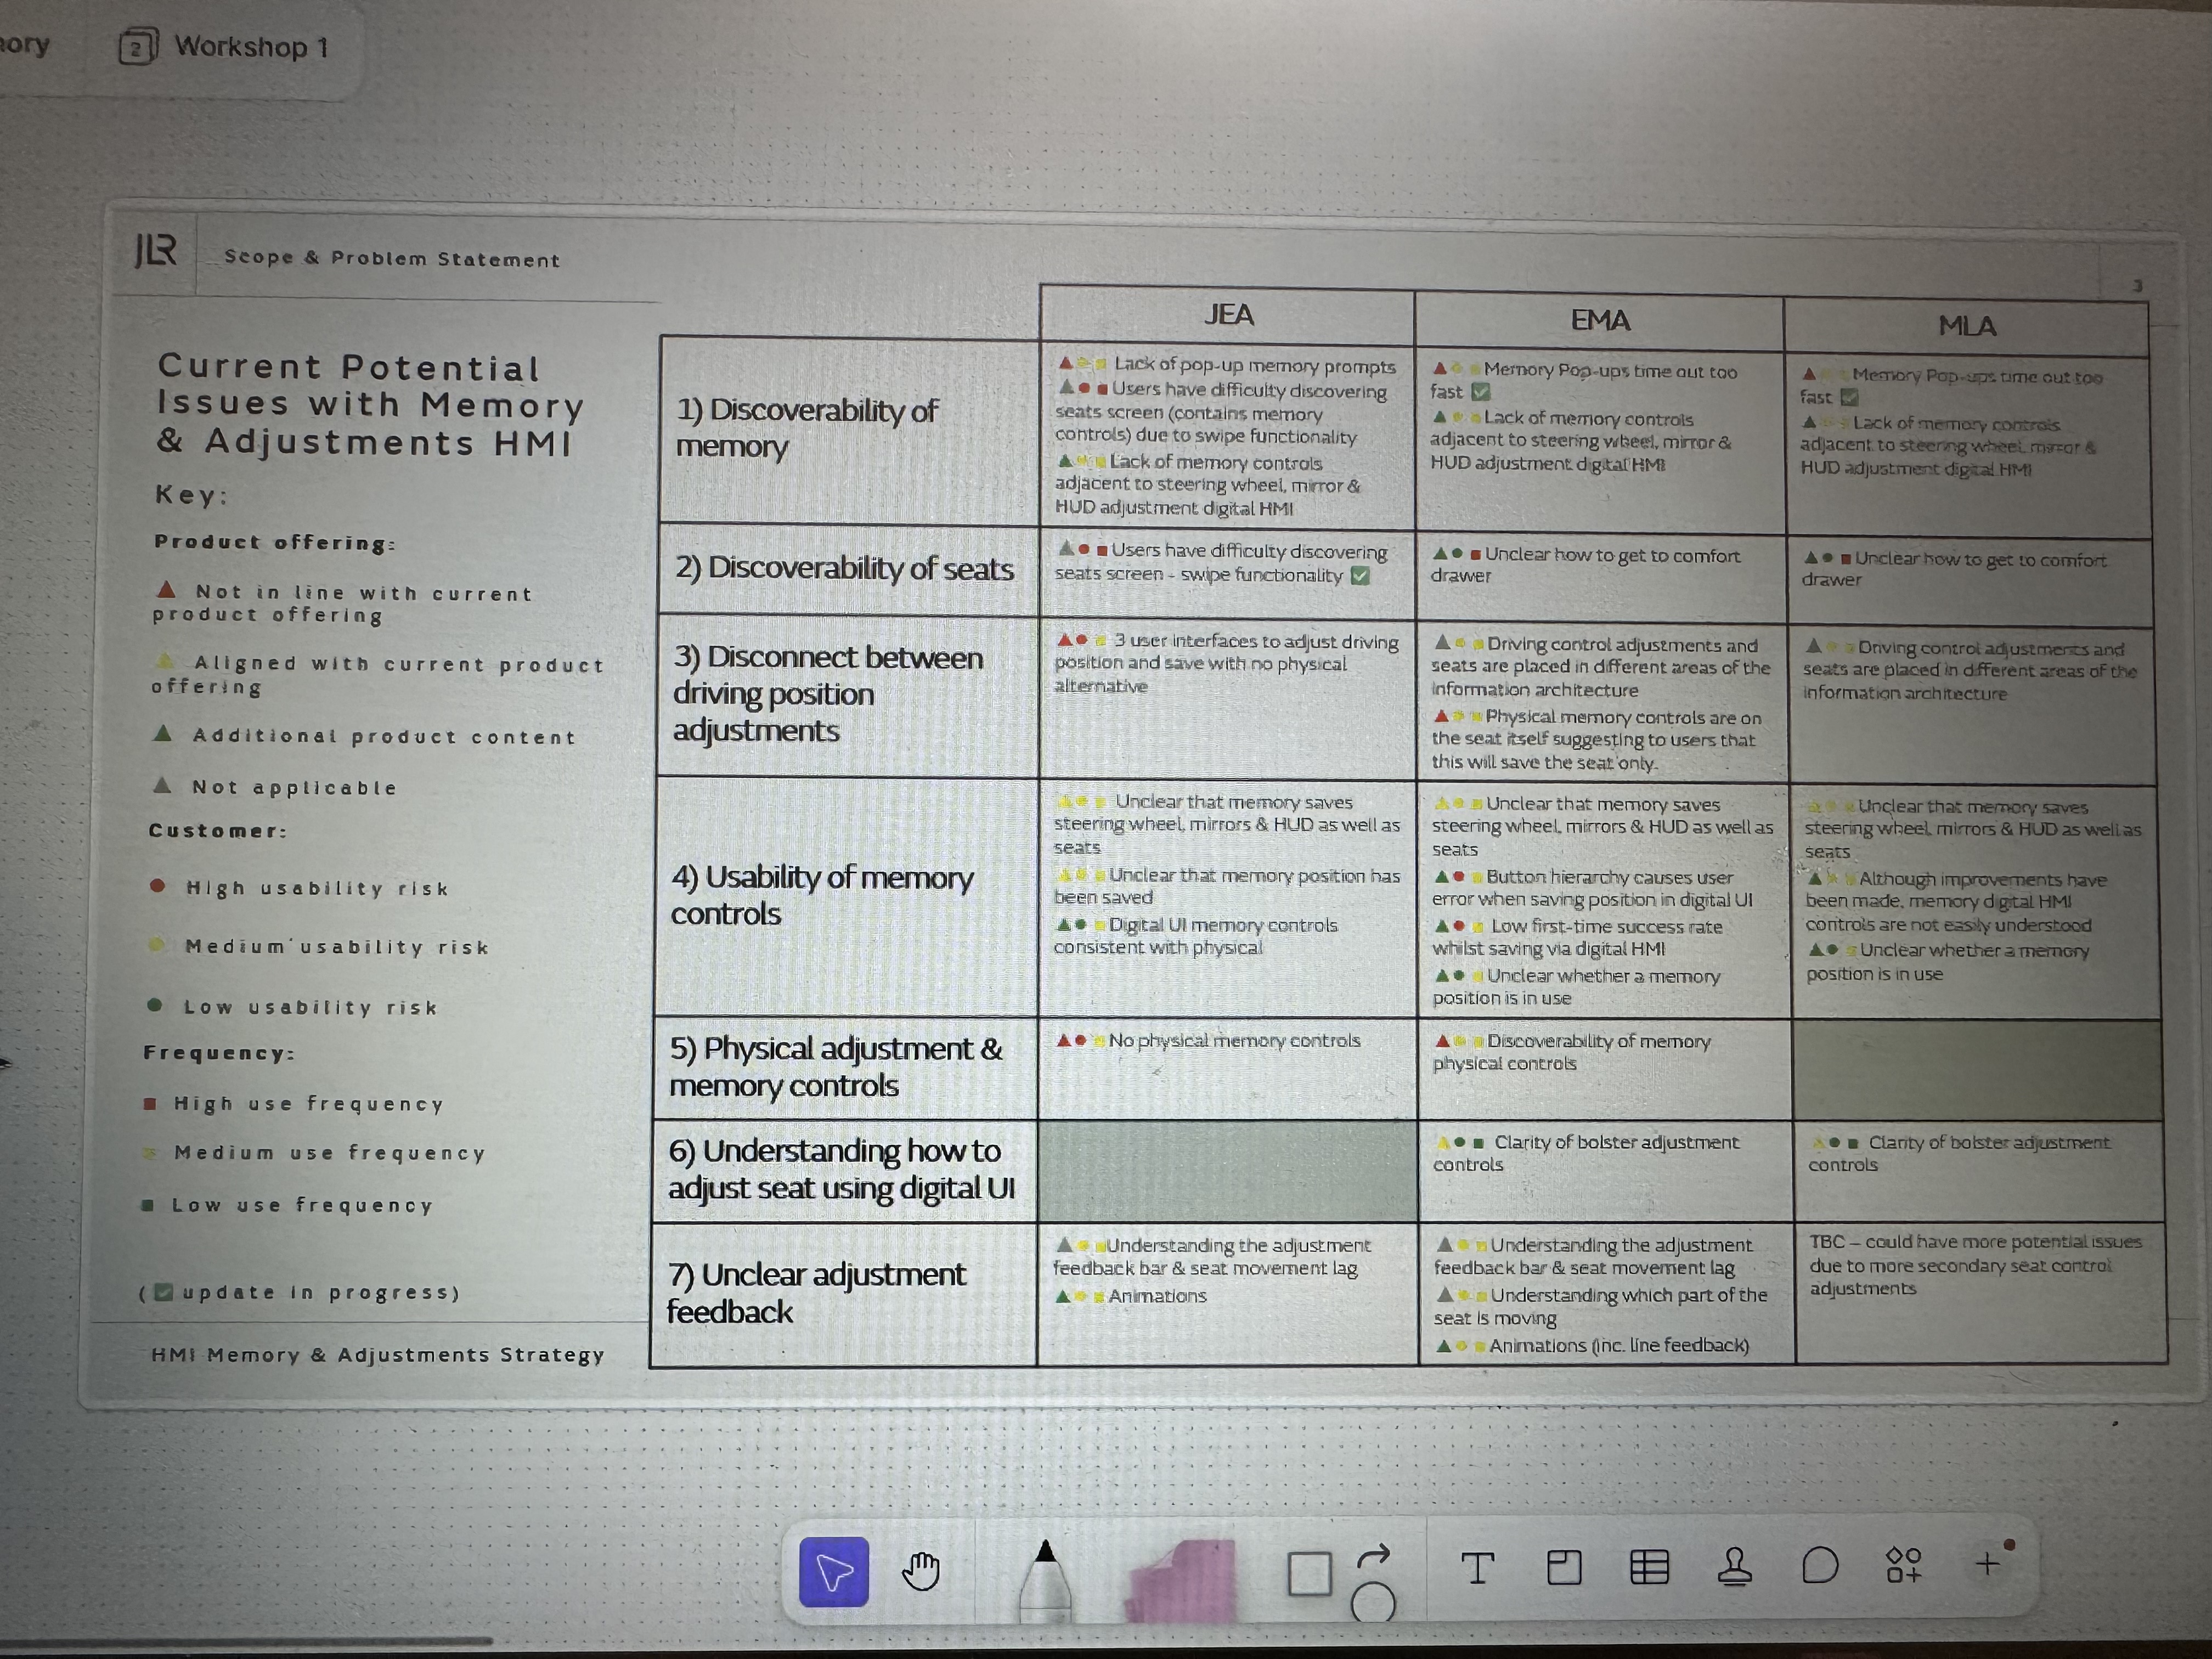The height and width of the screenshot is (1659, 2212).
Task: Click 'Physical memory controls are on the seat'
Action: tap(1597, 740)
